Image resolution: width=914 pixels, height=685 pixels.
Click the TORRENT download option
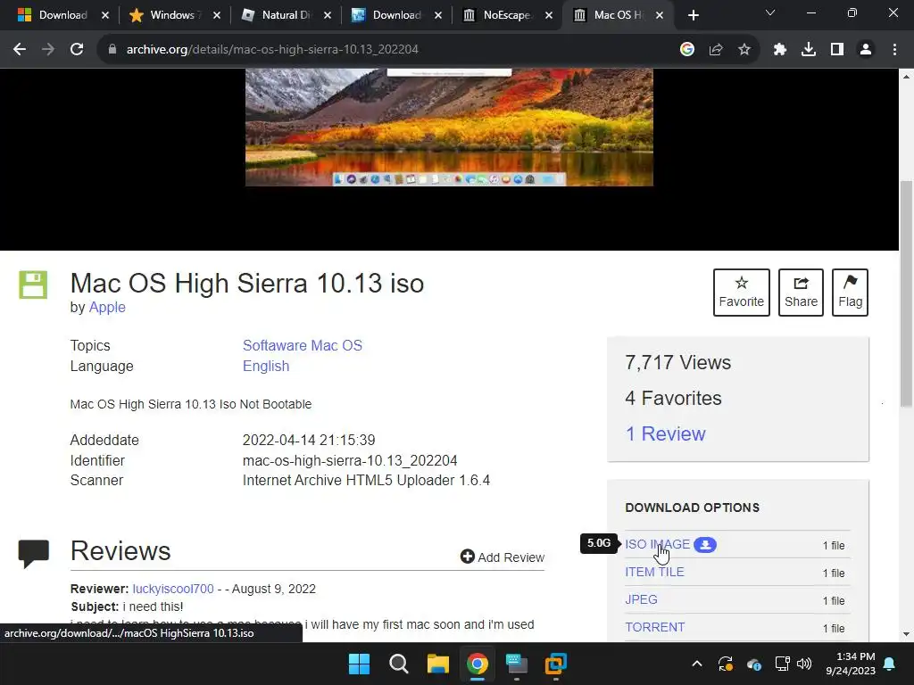click(x=654, y=627)
